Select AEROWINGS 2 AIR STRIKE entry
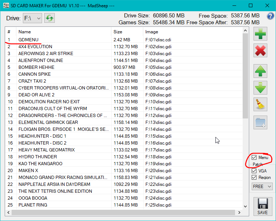Image resolution: width=276 pixels, height=221 pixels. pyautogui.click(x=124, y=54)
